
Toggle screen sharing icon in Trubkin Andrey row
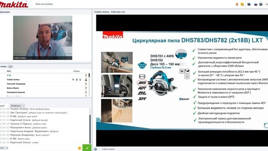coord(80,80)
